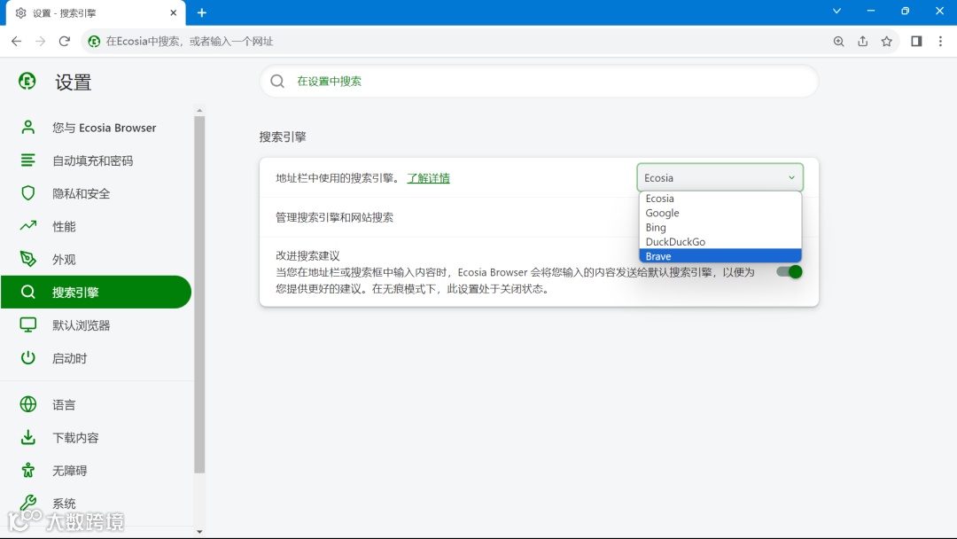Toggle the side panel icon
The height and width of the screenshot is (539, 957).
(x=916, y=41)
